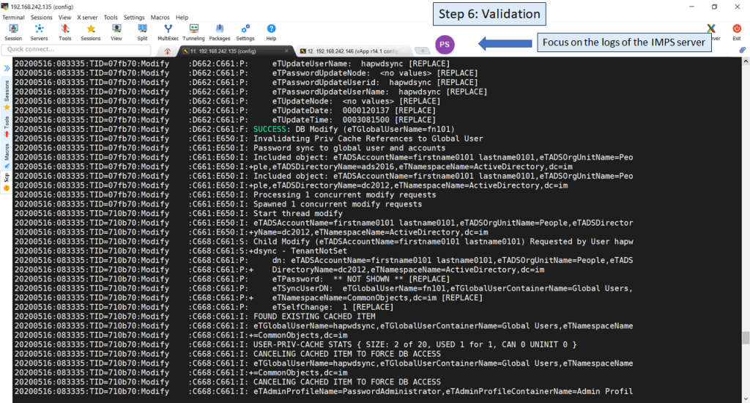Open the Sessions star icon in toolbar
The width and height of the screenshot is (750, 403).
point(91,32)
